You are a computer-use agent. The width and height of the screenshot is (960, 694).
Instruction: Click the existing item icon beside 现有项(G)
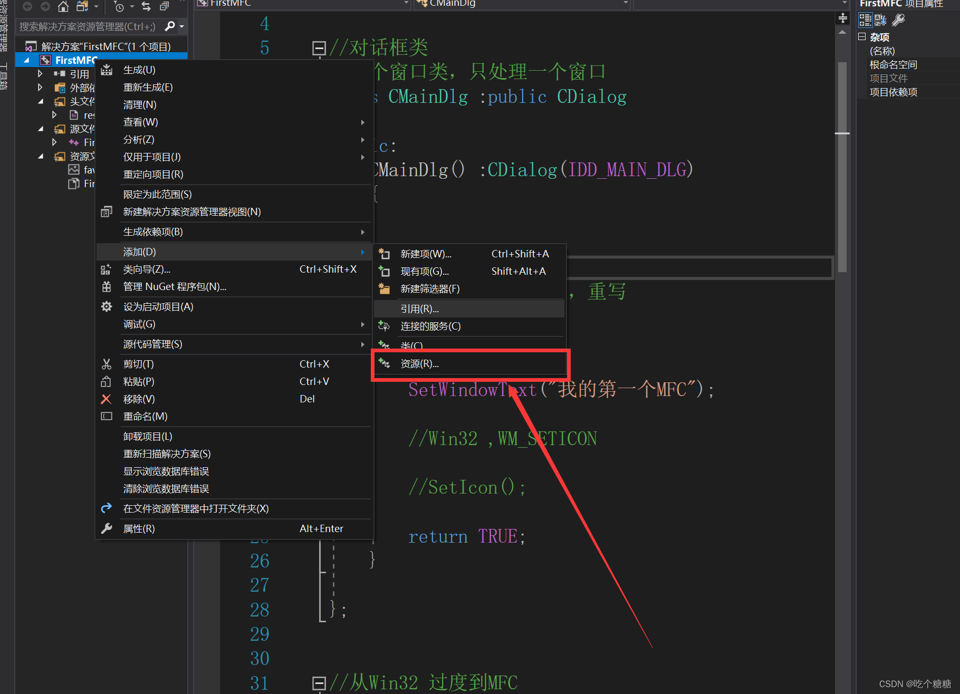pyautogui.click(x=384, y=271)
